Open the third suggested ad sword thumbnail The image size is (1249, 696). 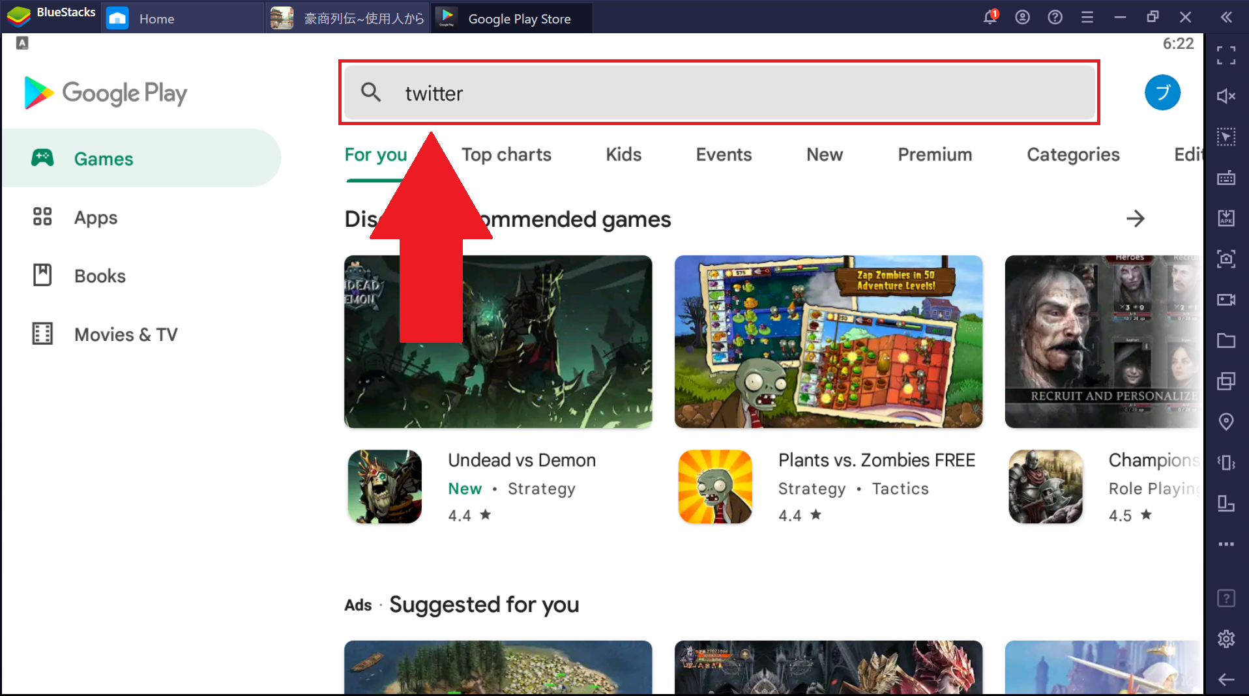[1104, 667]
